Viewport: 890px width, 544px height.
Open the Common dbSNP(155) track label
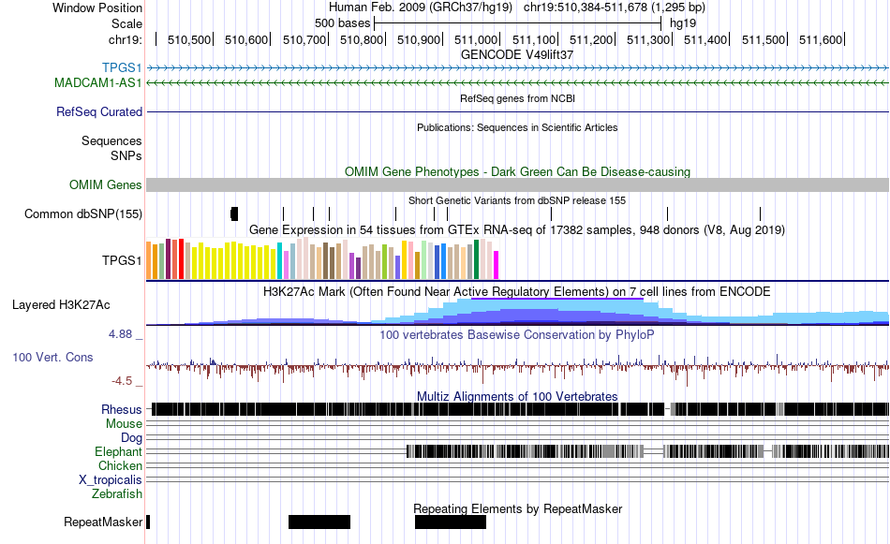82,213
